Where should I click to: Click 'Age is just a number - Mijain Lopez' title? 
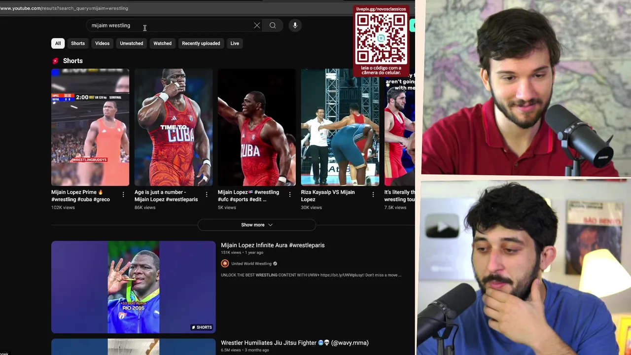[166, 196]
